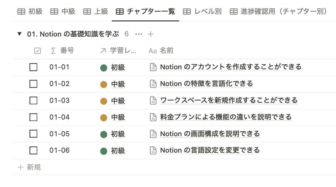Viewport: 336px width, 187px height.
Task: Click the table icon on チャプター一覧 tab
Action: click(x=120, y=11)
